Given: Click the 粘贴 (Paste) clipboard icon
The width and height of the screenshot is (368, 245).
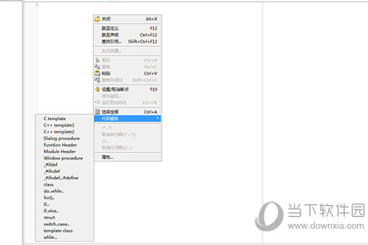Looking at the screenshot, I should pyautogui.click(x=97, y=73).
